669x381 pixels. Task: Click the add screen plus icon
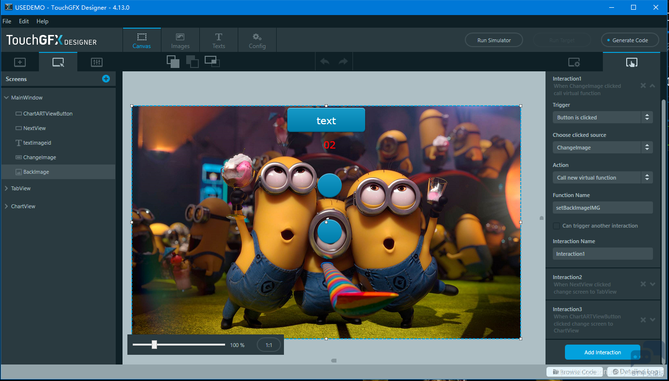pos(106,79)
